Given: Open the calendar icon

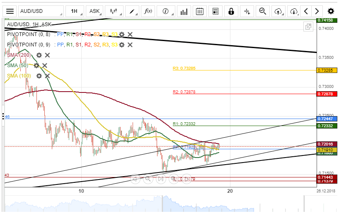Looking at the screenshot, I should (200, 11).
